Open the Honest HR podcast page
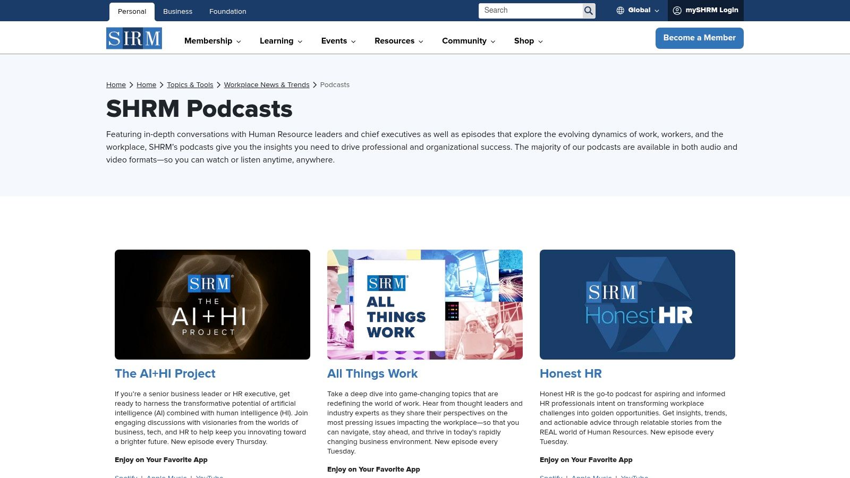 tap(571, 373)
